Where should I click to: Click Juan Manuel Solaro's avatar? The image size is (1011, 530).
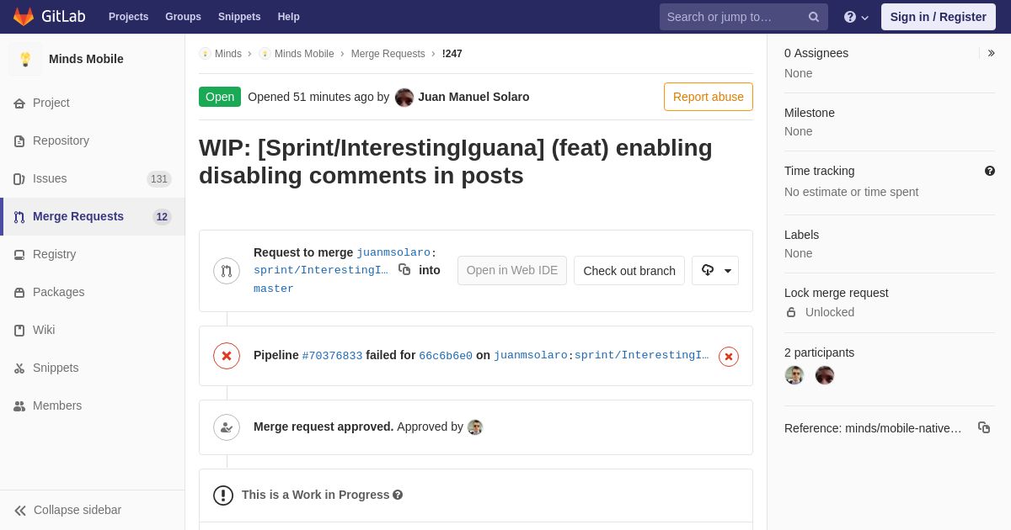(404, 98)
